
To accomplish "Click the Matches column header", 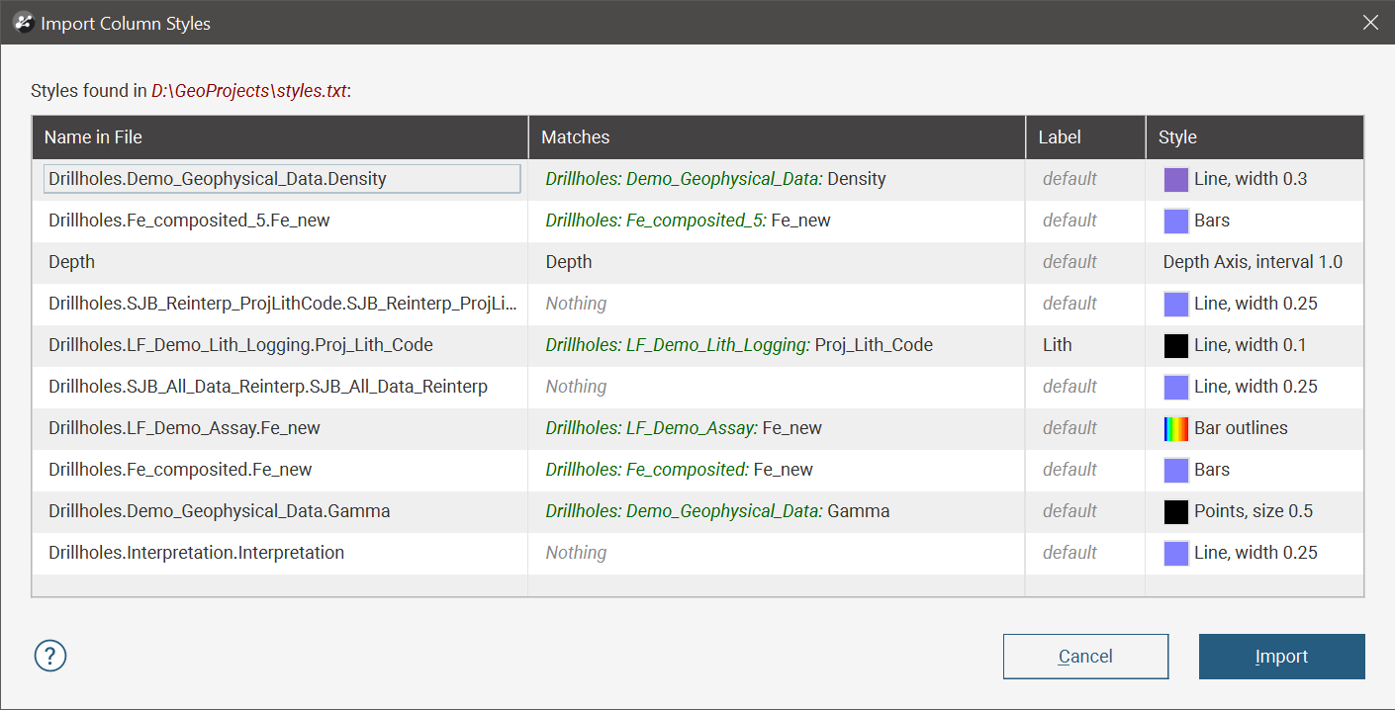I will (777, 137).
